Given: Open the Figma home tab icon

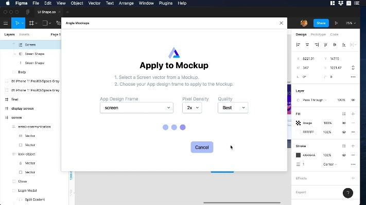Looking at the screenshot, I should coord(28,12).
